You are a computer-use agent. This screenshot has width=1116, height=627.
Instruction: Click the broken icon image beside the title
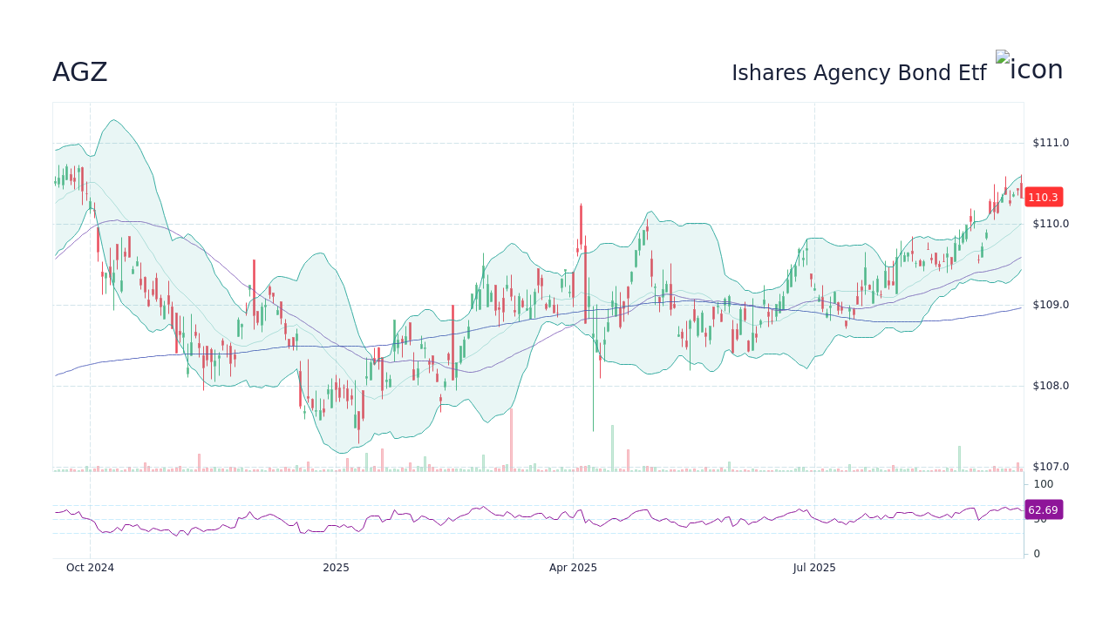click(x=1030, y=67)
